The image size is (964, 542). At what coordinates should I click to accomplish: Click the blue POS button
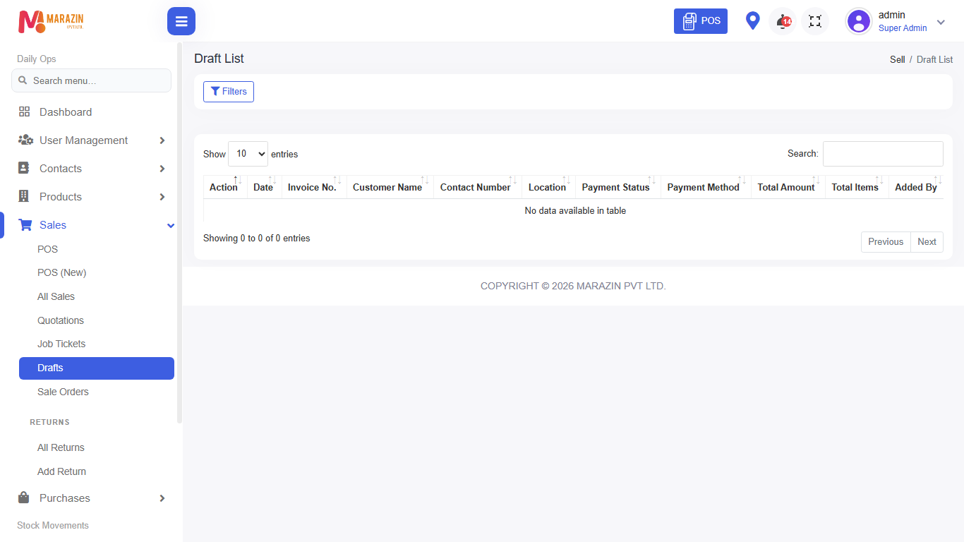point(701,21)
